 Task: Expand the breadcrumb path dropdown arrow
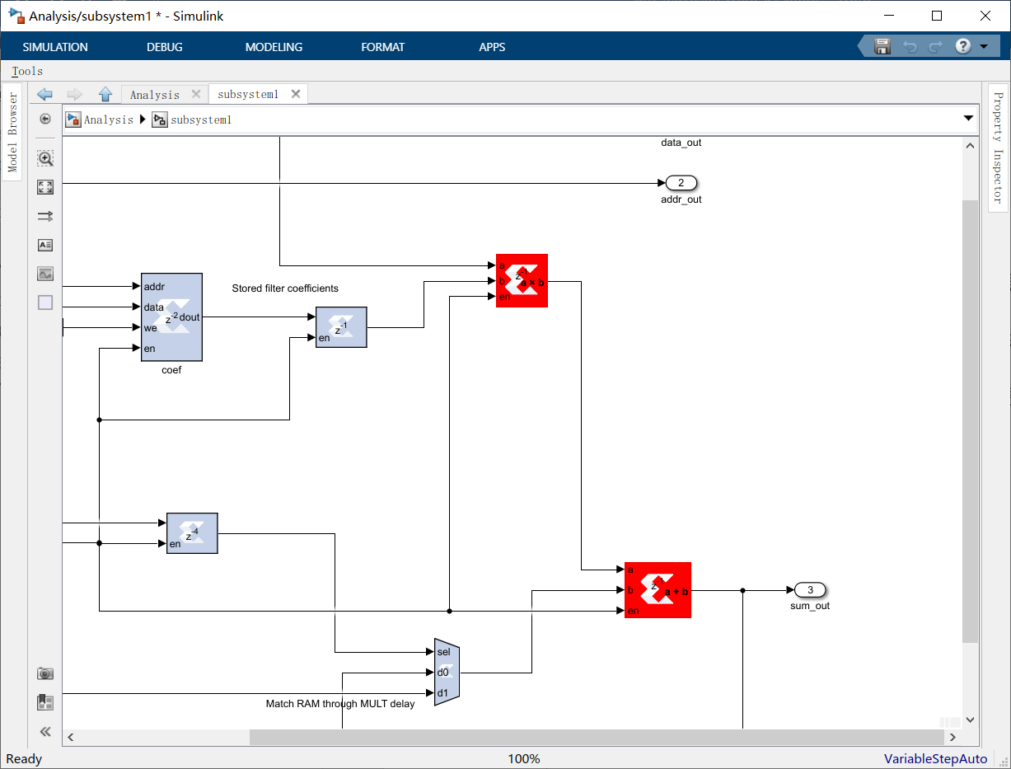pos(968,120)
